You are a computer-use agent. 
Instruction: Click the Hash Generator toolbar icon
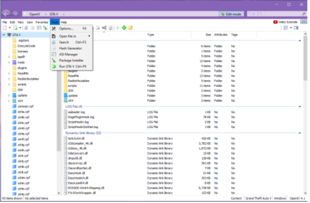point(33,28)
